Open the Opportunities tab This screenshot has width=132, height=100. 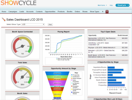[x=50, y=12]
